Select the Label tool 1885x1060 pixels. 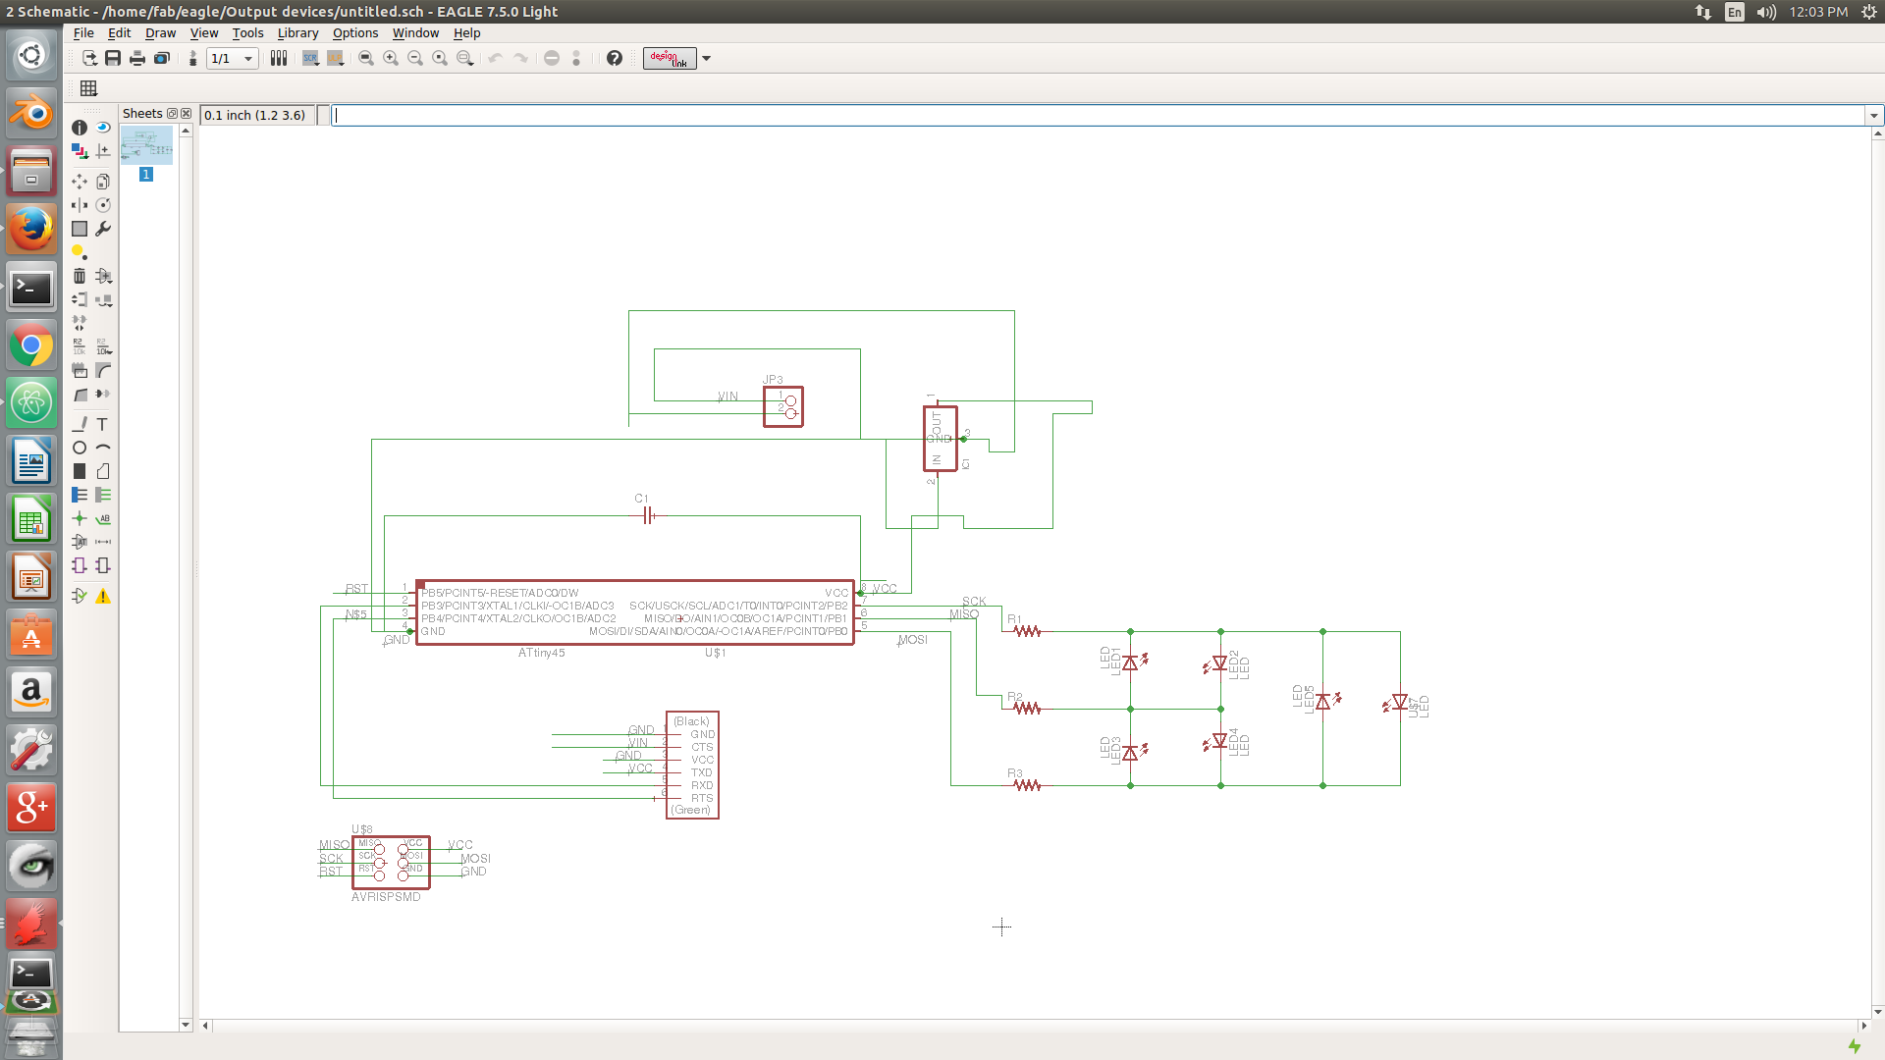point(103,518)
